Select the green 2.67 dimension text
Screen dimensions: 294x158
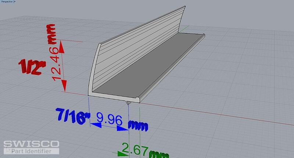tap(135, 150)
